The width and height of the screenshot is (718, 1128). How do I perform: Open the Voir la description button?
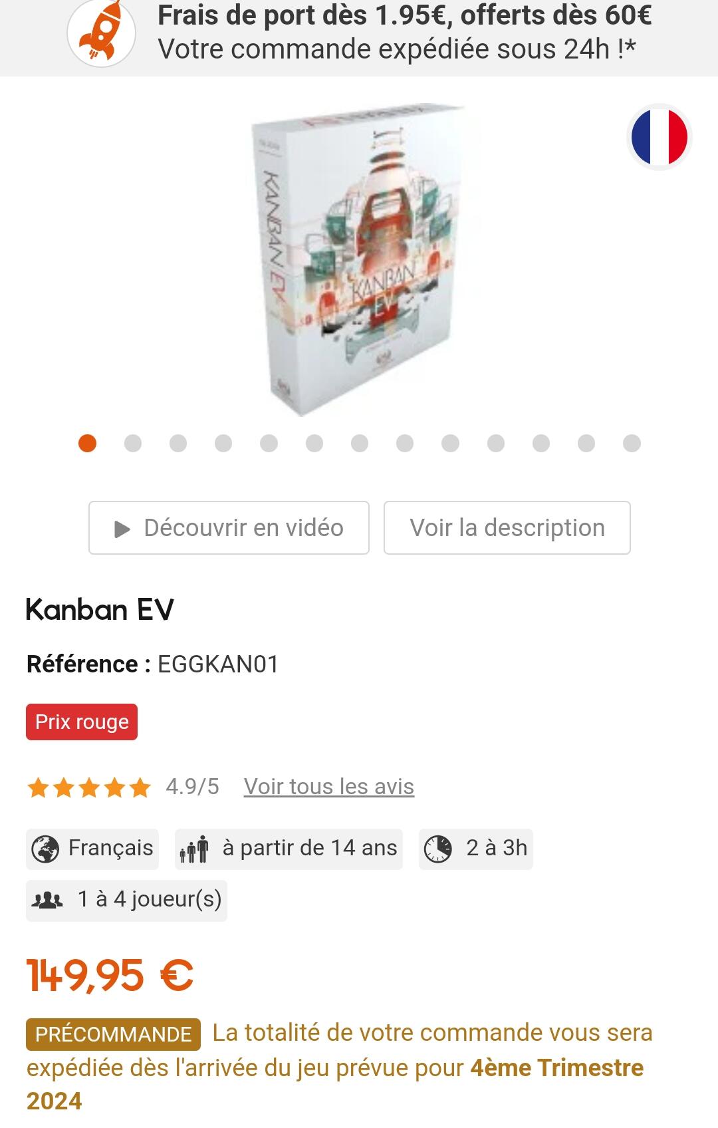pyautogui.click(x=507, y=527)
